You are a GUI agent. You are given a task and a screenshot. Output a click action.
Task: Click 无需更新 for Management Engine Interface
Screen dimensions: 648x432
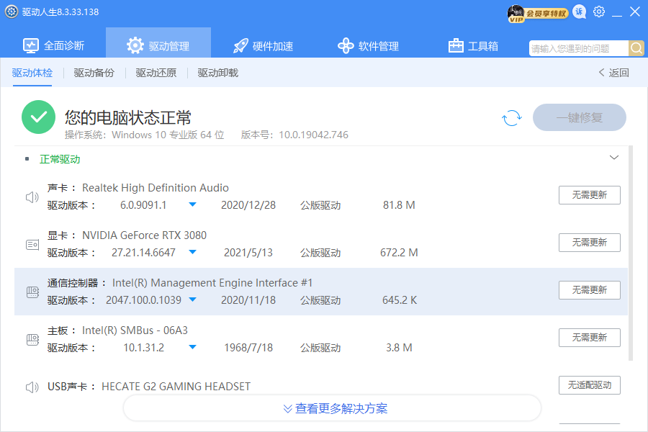(589, 290)
